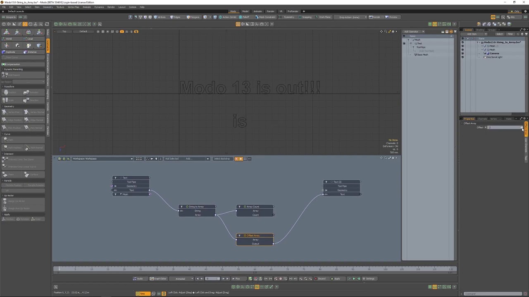Toggle visibility eye of scene file row

[x=462, y=42]
